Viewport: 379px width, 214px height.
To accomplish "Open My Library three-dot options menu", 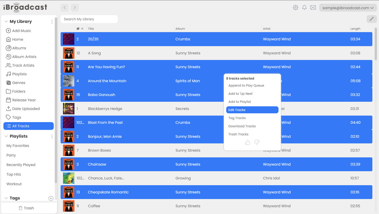I will coord(52,22).
